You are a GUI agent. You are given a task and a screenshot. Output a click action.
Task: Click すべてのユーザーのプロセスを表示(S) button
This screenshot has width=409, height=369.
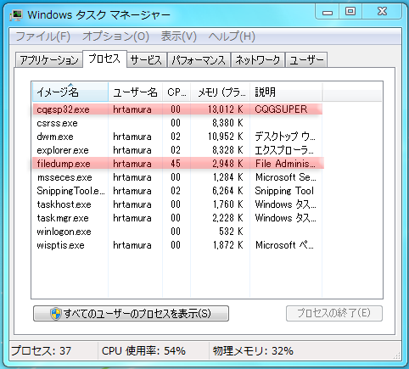coord(131,314)
